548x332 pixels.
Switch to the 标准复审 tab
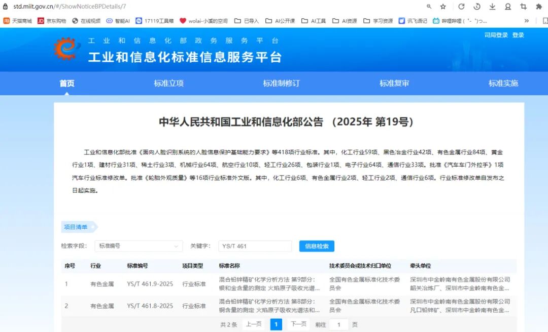pos(394,84)
